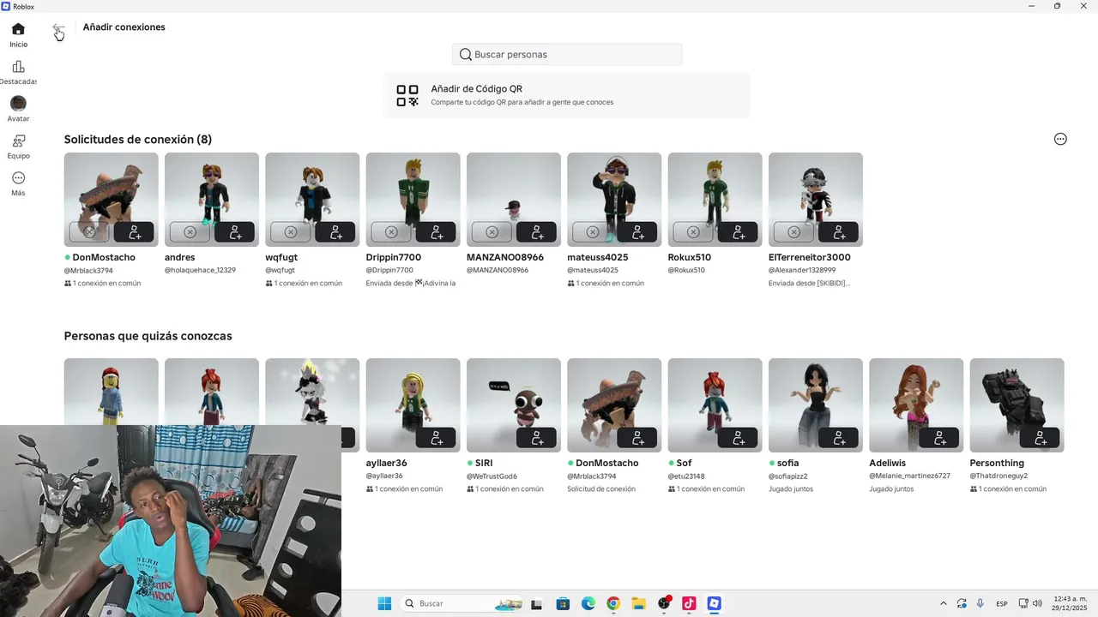This screenshot has height=617, width=1098.
Task: Open the Avatar section in the sidebar
Action: pyautogui.click(x=18, y=110)
